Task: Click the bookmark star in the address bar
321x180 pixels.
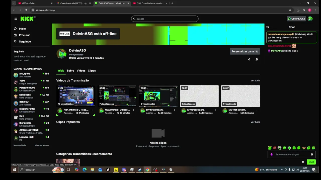Action: [290, 10]
